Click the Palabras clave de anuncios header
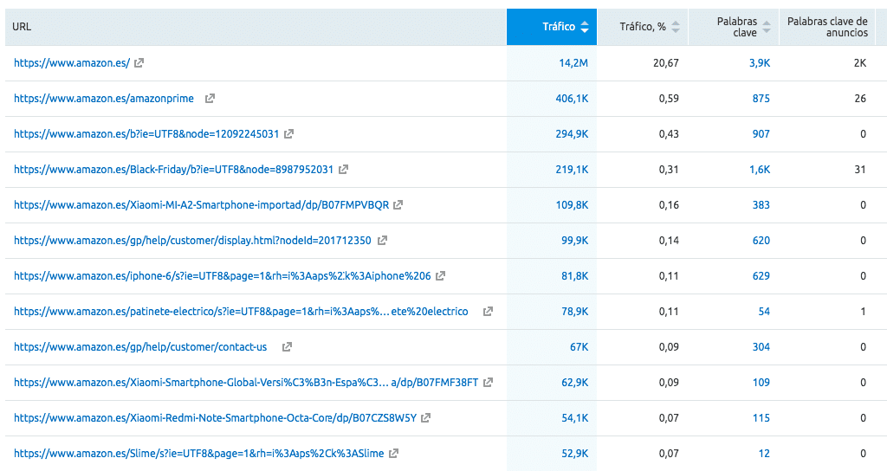887x471 pixels. tap(827, 27)
